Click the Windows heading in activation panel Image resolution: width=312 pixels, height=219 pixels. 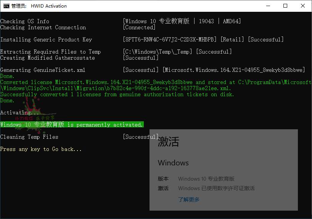(173, 163)
